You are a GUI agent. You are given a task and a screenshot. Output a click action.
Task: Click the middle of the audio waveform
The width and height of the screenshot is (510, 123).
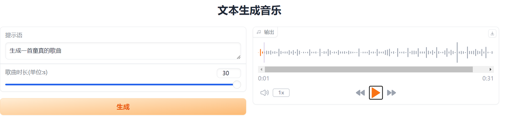(x=376, y=52)
